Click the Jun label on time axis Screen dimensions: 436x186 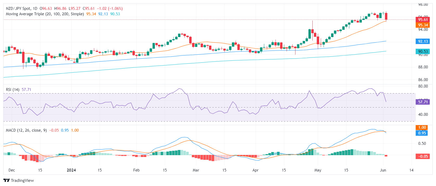point(383,170)
